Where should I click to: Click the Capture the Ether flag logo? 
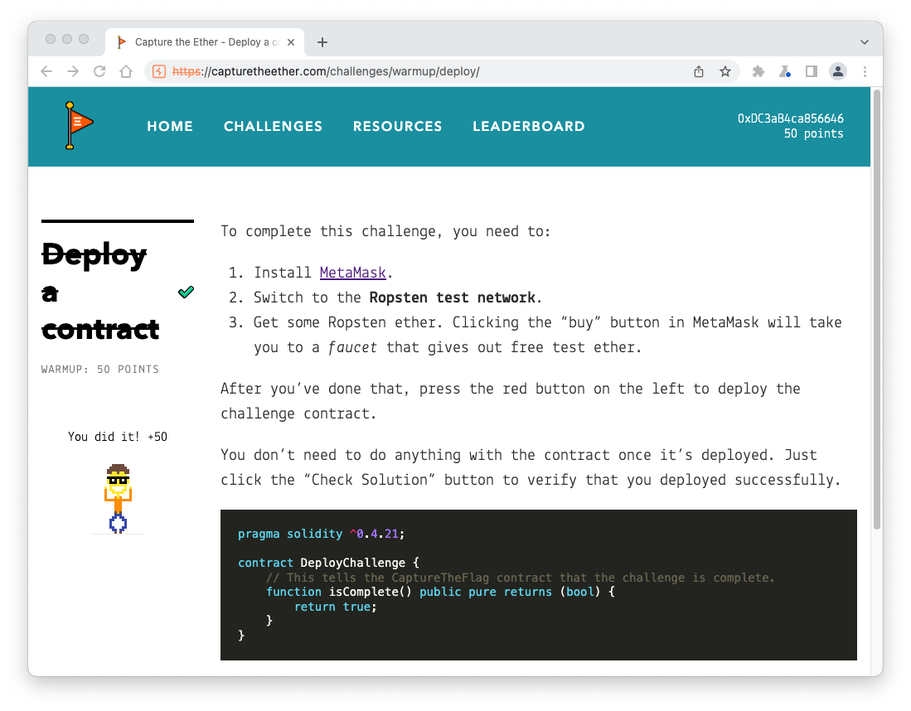coord(79,125)
